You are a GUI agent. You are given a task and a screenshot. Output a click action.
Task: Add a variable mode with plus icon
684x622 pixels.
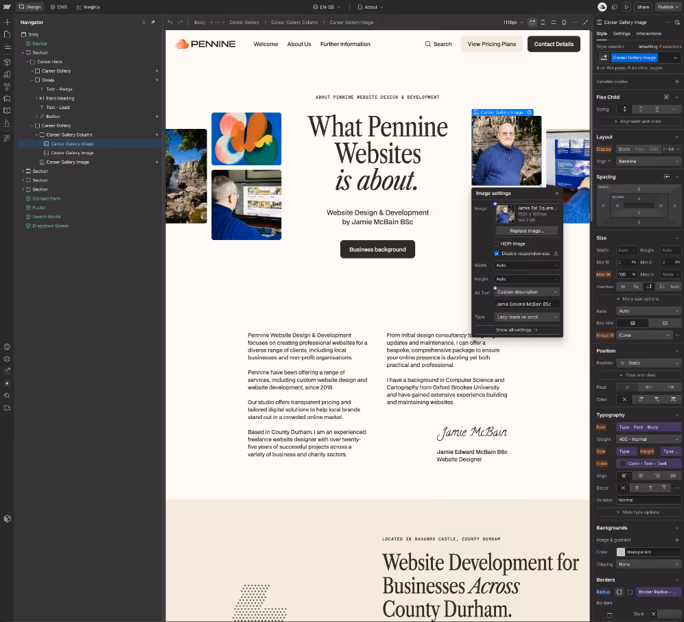tap(677, 82)
